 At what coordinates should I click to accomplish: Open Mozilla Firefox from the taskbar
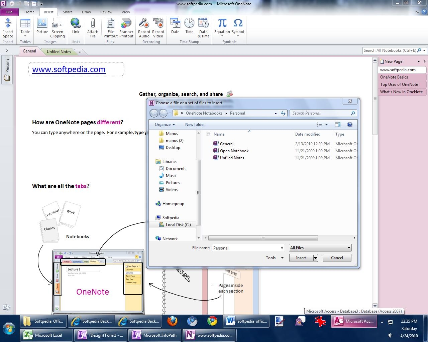coord(173,321)
